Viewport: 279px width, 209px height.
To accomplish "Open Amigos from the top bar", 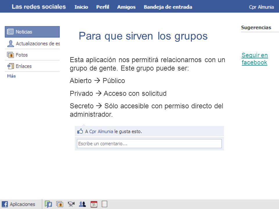I will coord(126,7).
